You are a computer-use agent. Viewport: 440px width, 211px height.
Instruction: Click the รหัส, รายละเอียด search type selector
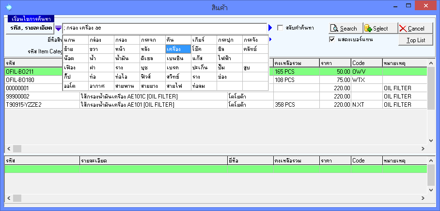pos(31,28)
